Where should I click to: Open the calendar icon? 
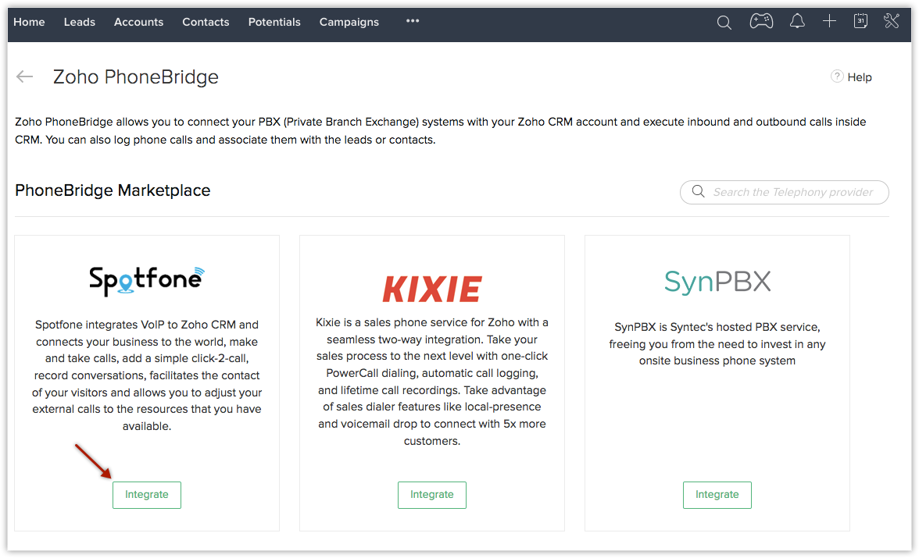point(860,21)
